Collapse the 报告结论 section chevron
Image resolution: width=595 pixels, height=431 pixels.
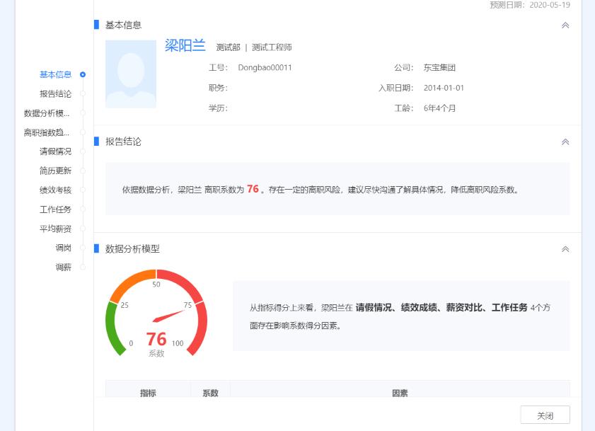565,142
